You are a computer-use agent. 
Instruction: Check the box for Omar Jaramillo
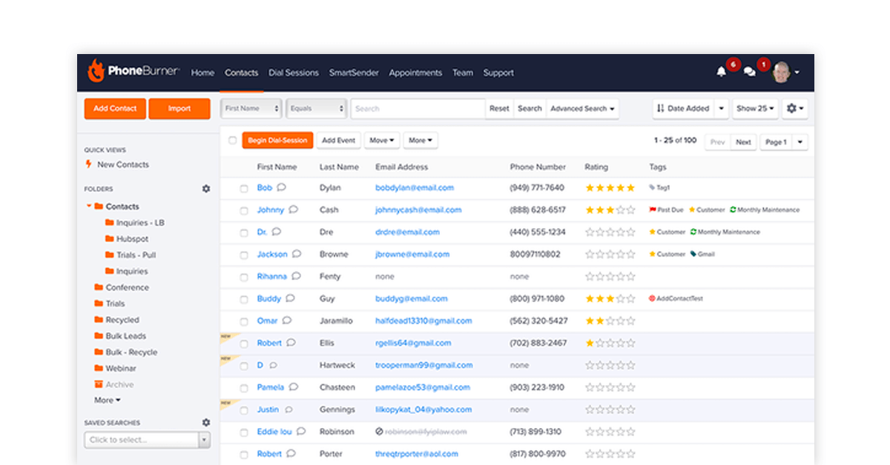tap(243, 321)
